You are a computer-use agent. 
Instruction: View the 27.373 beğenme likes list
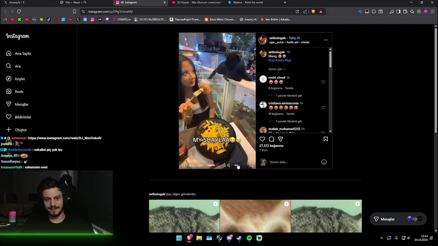point(271,146)
